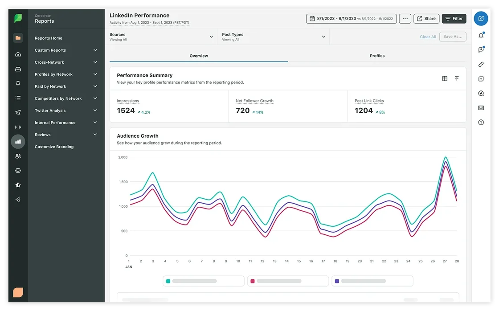Open the bot icon in sidebar
The height and width of the screenshot is (311, 499).
point(18,170)
